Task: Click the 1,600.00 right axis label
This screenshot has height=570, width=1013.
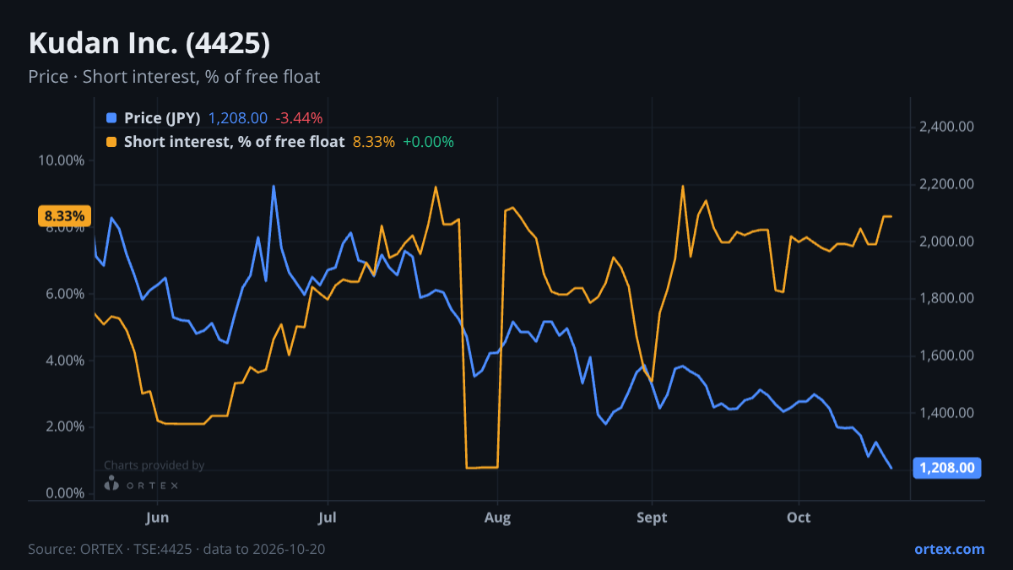Action: tap(946, 356)
